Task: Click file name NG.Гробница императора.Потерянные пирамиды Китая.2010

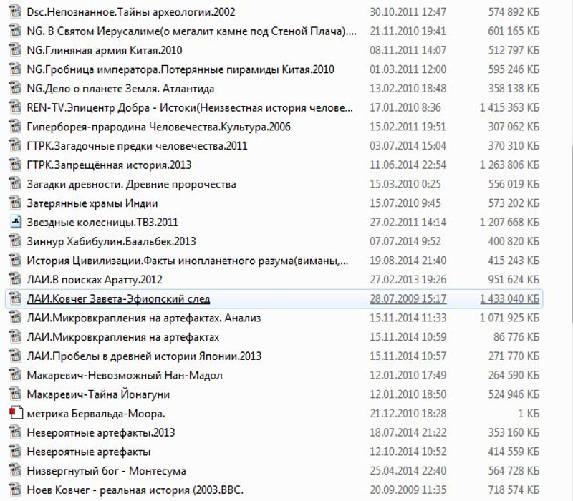Action: (x=180, y=69)
